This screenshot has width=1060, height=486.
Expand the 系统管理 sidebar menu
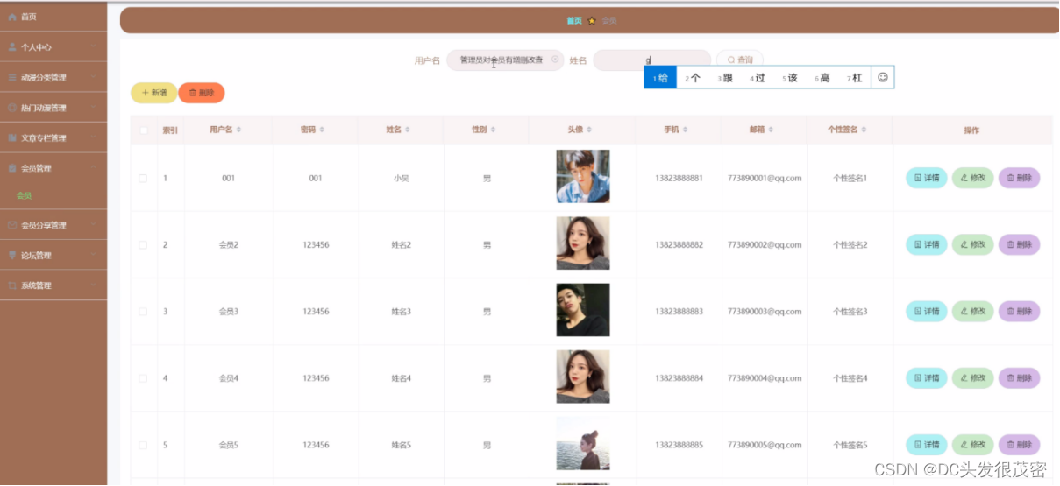pos(53,285)
